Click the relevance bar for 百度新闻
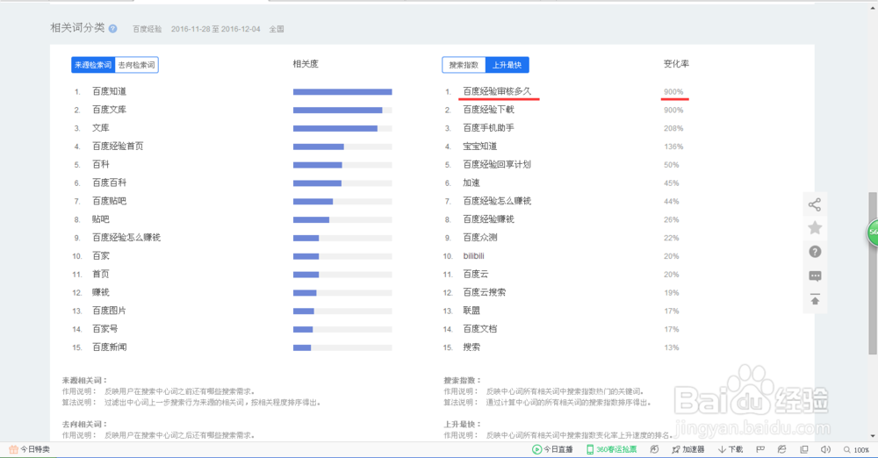 [342, 347]
